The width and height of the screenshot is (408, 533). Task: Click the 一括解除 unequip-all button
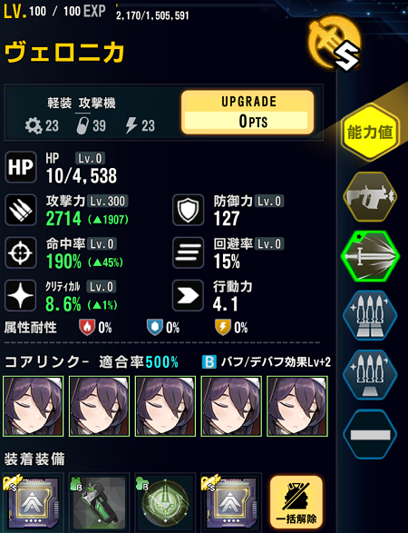(x=296, y=502)
